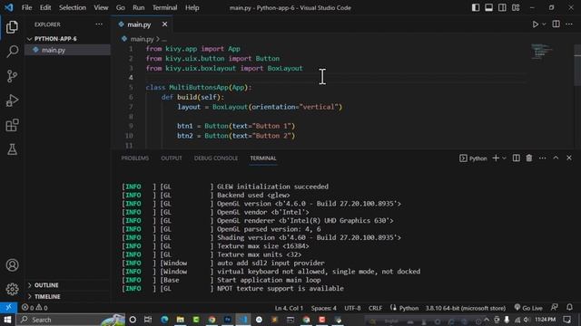Open the editor More Actions ellipsis
The height and width of the screenshot is (326, 581).
tap(569, 24)
